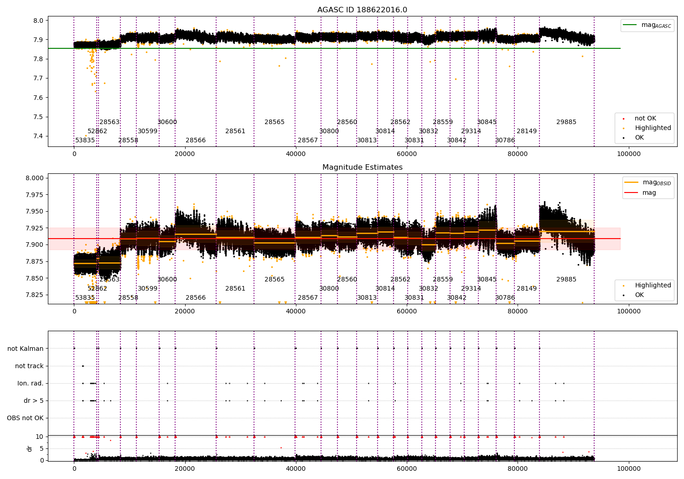Click the plot title AGASC ID 188622016.0

[x=363, y=10]
